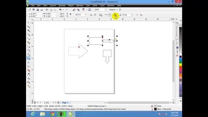Select the Polygon tool

[28, 54]
